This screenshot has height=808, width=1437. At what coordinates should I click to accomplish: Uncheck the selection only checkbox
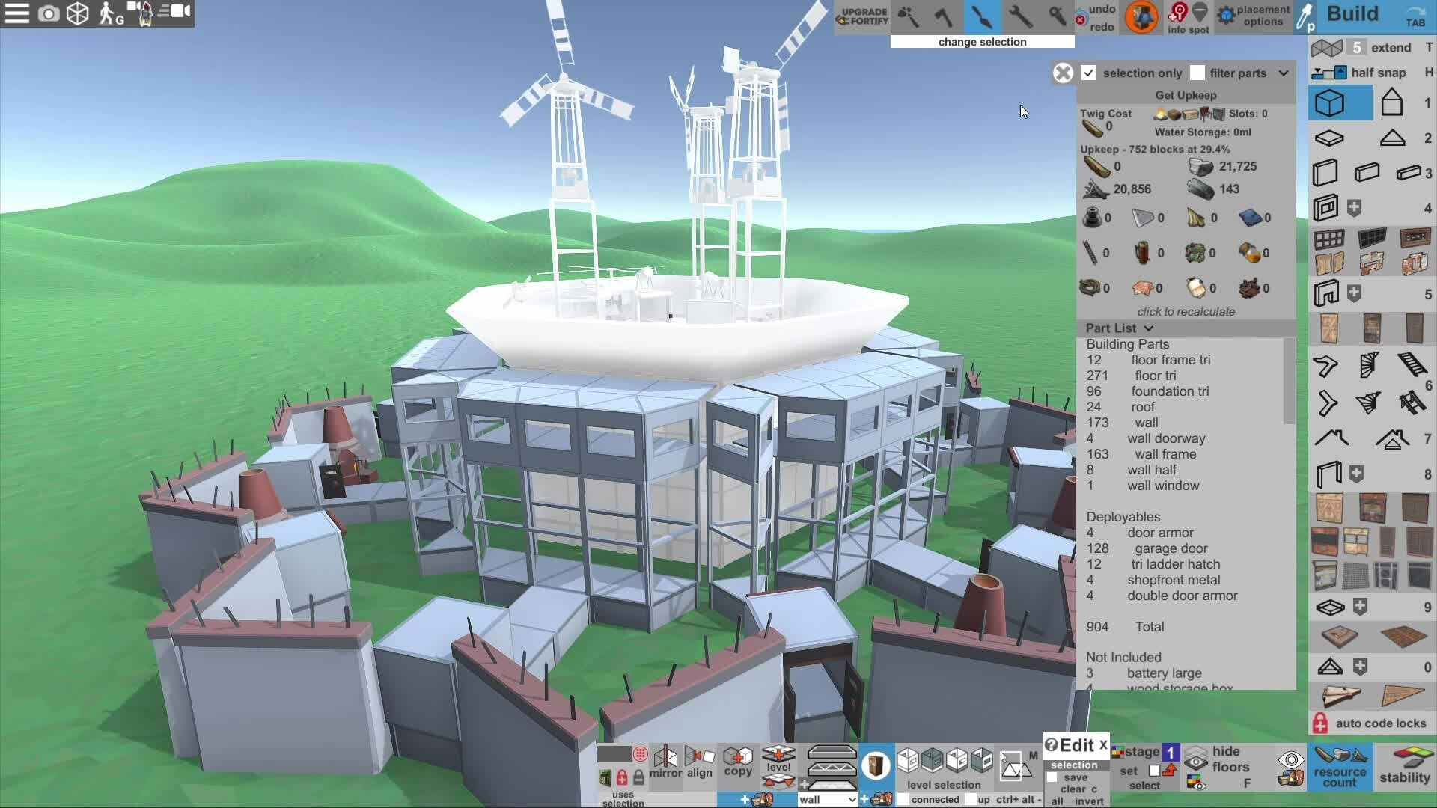[x=1089, y=73]
